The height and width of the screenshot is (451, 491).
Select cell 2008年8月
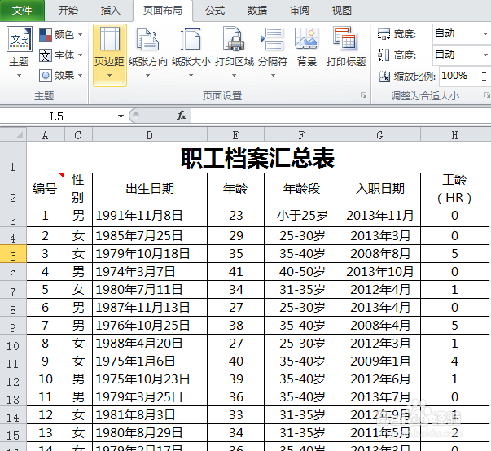coord(380,254)
